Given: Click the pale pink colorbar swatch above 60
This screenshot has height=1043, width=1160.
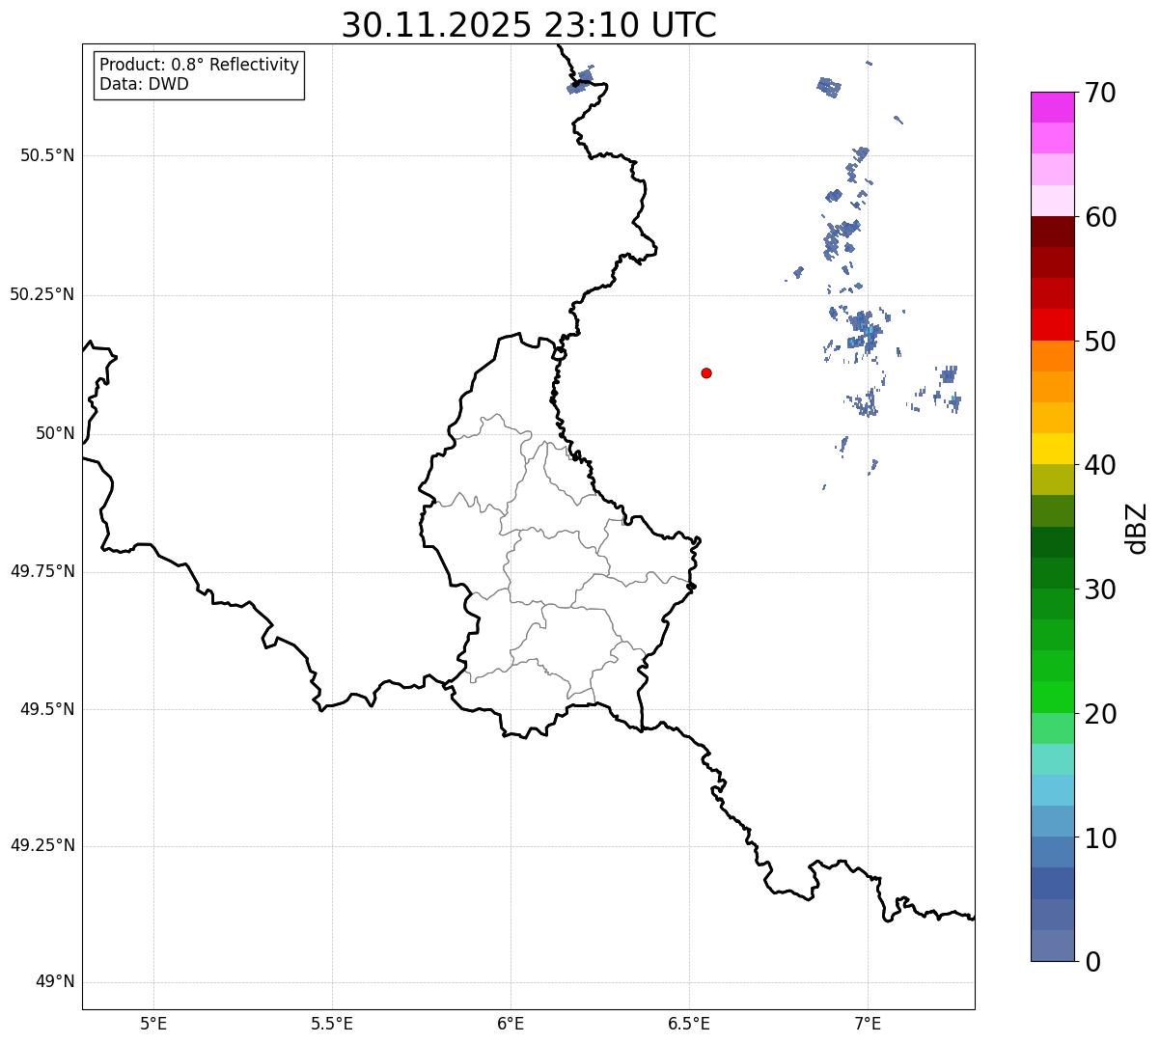Looking at the screenshot, I should coord(1053,201).
